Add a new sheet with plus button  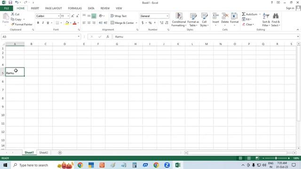click(x=60, y=153)
